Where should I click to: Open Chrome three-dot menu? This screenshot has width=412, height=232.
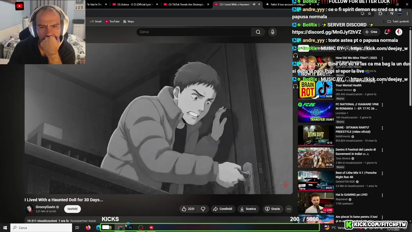(407, 13)
